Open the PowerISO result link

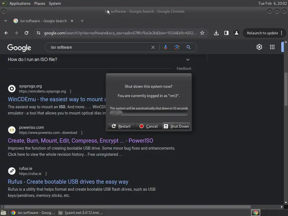pos(80,141)
